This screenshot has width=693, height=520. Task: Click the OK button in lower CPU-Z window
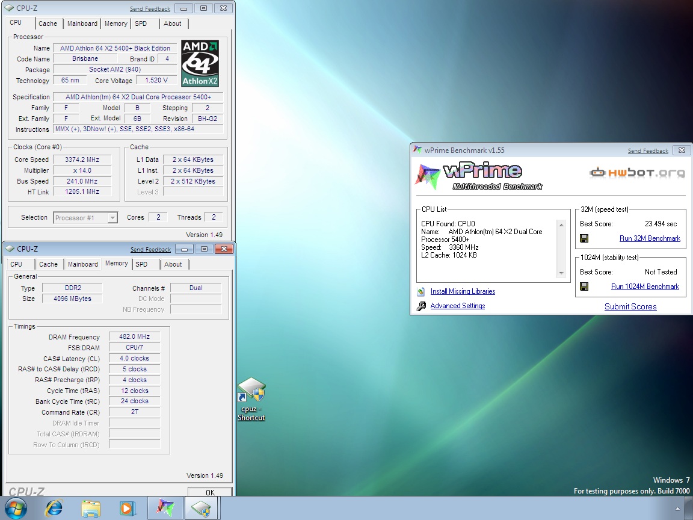point(210,492)
